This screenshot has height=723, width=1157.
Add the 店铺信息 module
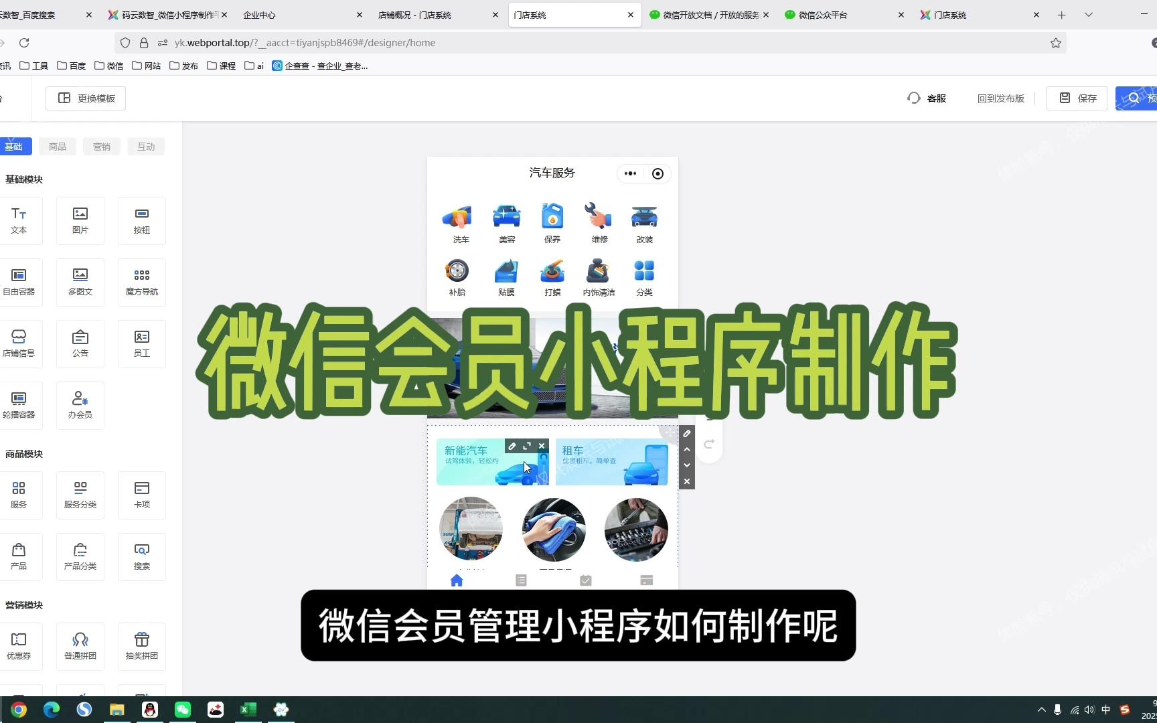(19, 344)
